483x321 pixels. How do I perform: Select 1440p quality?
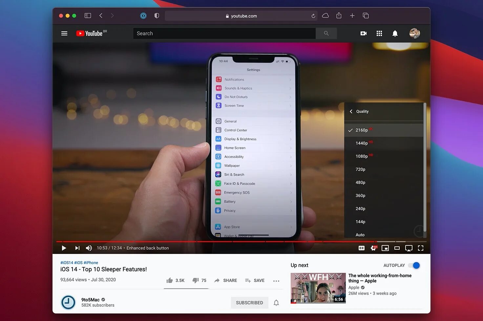[x=384, y=143]
